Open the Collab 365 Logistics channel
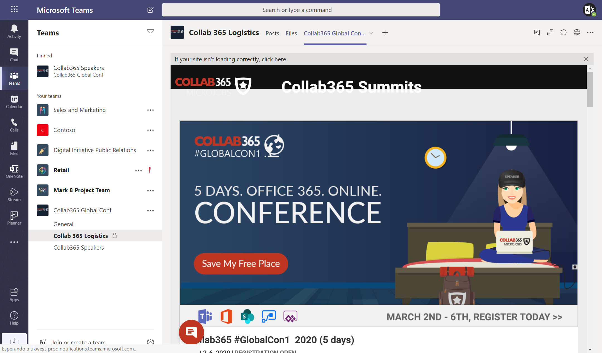Image resolution: width=602 pixels, height=353 pixels. point(95,236)
